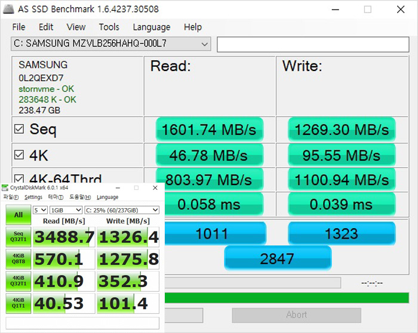Expand the C: 25% (60/237GiB) drive dropdown
This screenshot has height=333, width=418.
[122, 210]
